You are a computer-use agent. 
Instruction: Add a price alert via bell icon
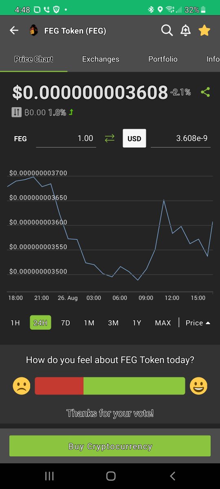pyautogui.click(x=186, y=31)
